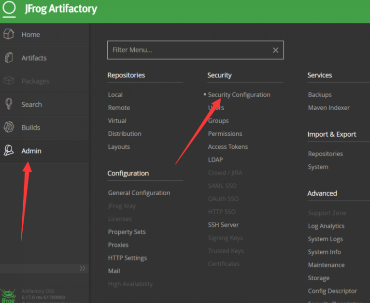The image size is (370, 303).
Task: Clear the Filter Menu with X
Action: pyautogui.click(x=275, y=50)
